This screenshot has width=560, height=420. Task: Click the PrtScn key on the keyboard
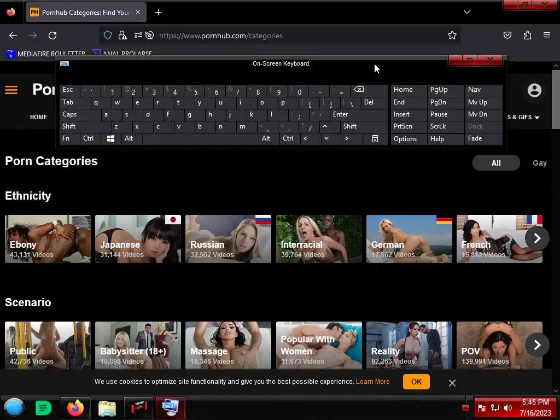(409, 126)
